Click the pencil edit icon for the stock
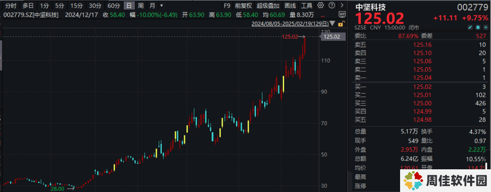 (470, 28)
